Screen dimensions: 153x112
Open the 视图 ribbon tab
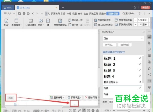click(74, 13)
